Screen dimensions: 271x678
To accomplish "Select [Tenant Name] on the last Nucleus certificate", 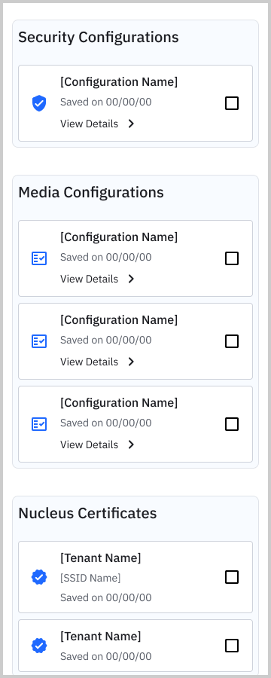I will click(x=100, y=637).
